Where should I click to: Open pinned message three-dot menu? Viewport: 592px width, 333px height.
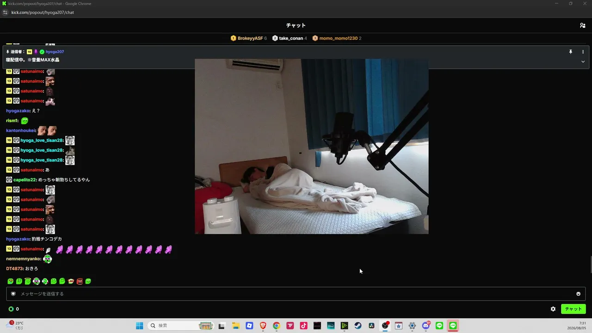click(x=583, y=52)
